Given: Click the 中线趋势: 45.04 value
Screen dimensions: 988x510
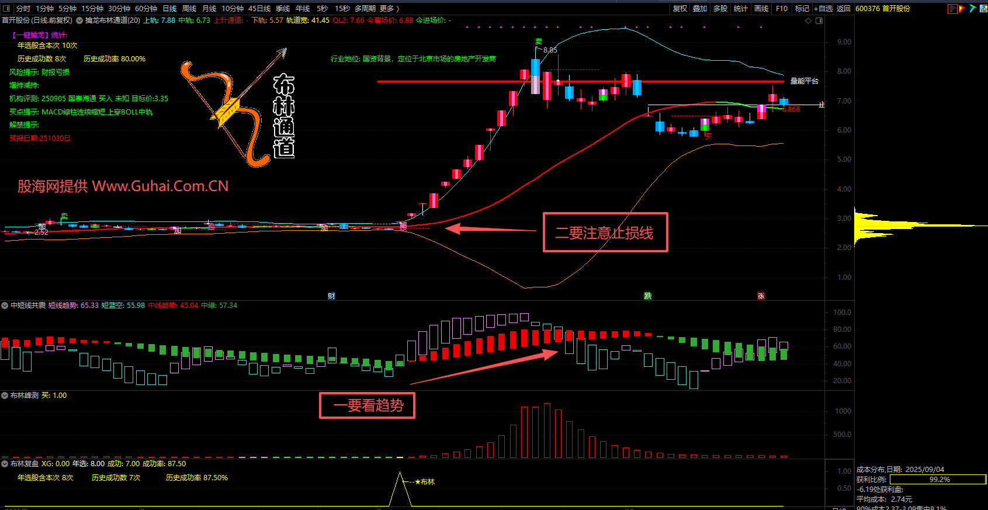Looking at the screenshot, I should [173, 306].
